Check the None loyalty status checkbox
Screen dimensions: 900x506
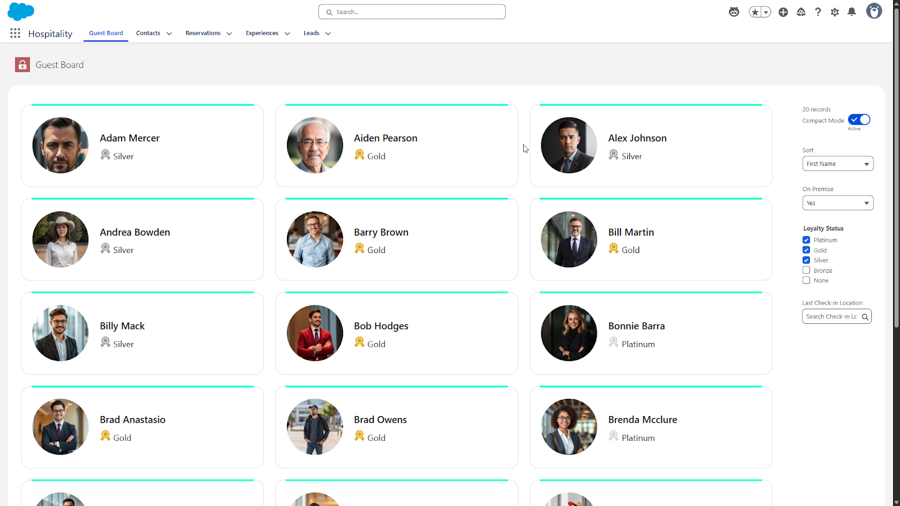(x=806, y=281)
